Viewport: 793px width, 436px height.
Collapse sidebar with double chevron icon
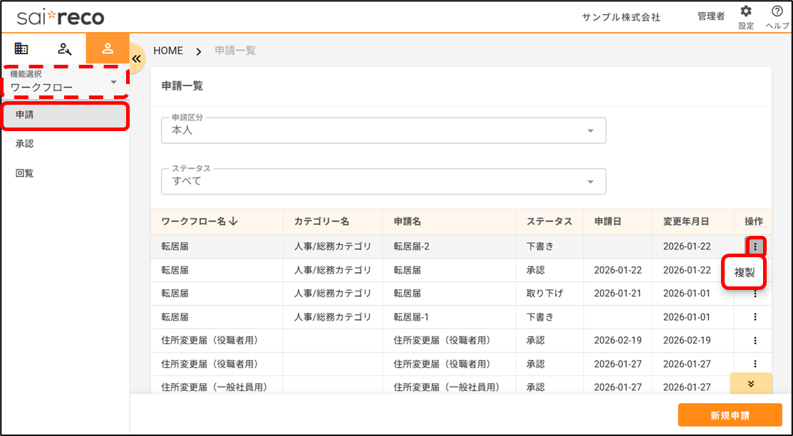point(137,58)
